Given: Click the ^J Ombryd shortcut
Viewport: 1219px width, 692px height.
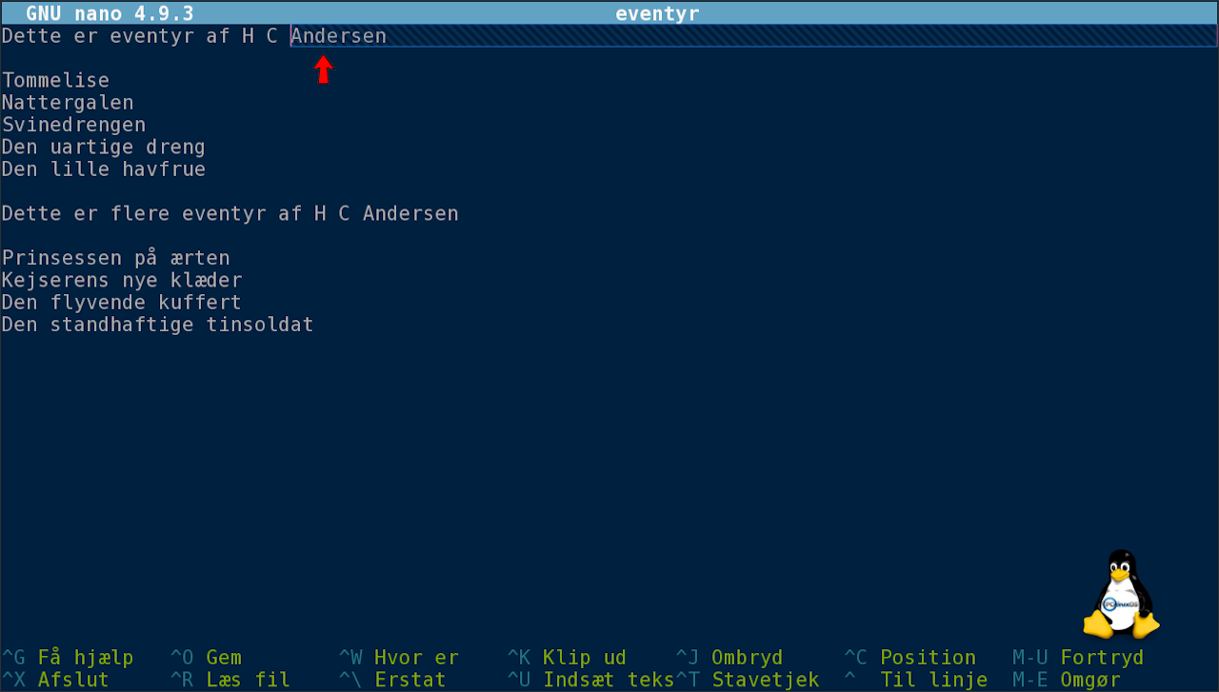Looking at the screenshot, I should point(729,658).
